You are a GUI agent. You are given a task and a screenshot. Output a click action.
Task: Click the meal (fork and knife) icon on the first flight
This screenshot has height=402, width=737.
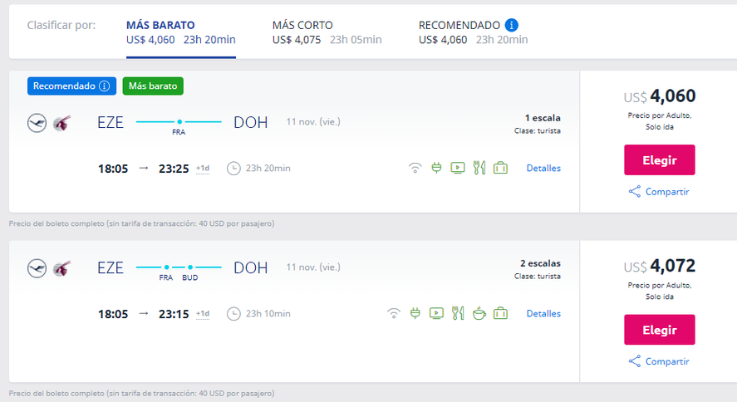click(479, 168)
